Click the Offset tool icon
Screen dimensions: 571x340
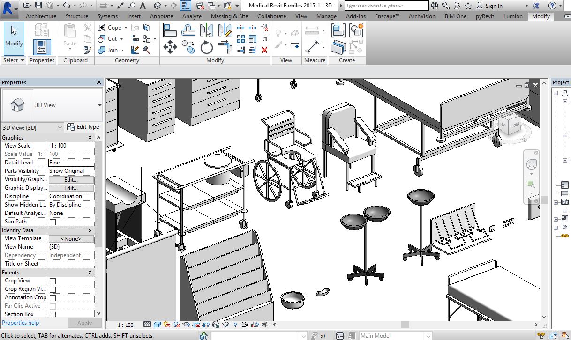pyautogui.click(x=188, y=30)
